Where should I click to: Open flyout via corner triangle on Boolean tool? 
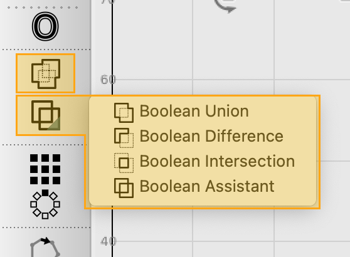pyautogui.click(x=55, y=124)
